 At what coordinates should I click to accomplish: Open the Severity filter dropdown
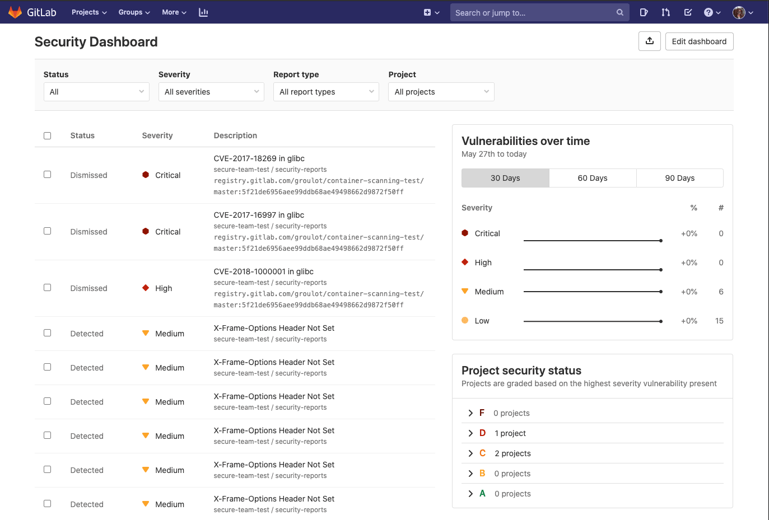(x=211, y=91)
